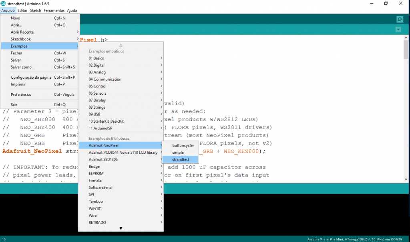Open WiFi101 library examples
This screenshot has height=242, width=410.
pyautogui.click(x=121, y=208)
